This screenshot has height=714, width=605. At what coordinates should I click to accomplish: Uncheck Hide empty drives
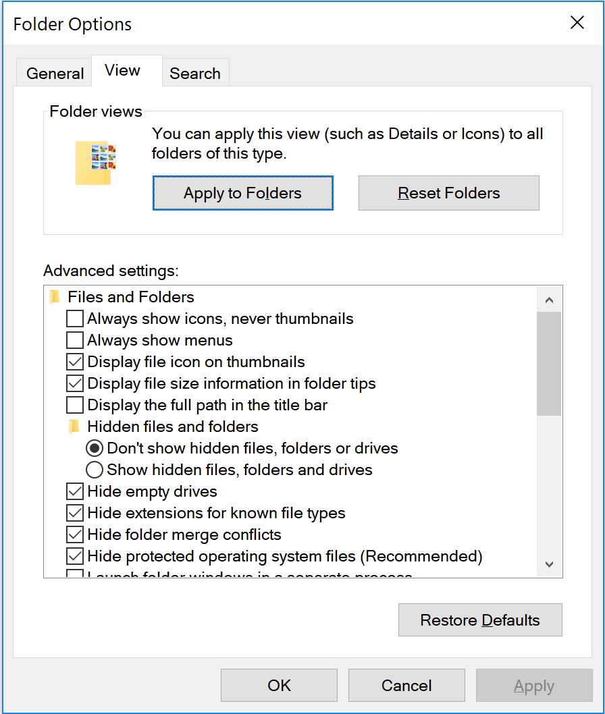[x=75, y=491]
